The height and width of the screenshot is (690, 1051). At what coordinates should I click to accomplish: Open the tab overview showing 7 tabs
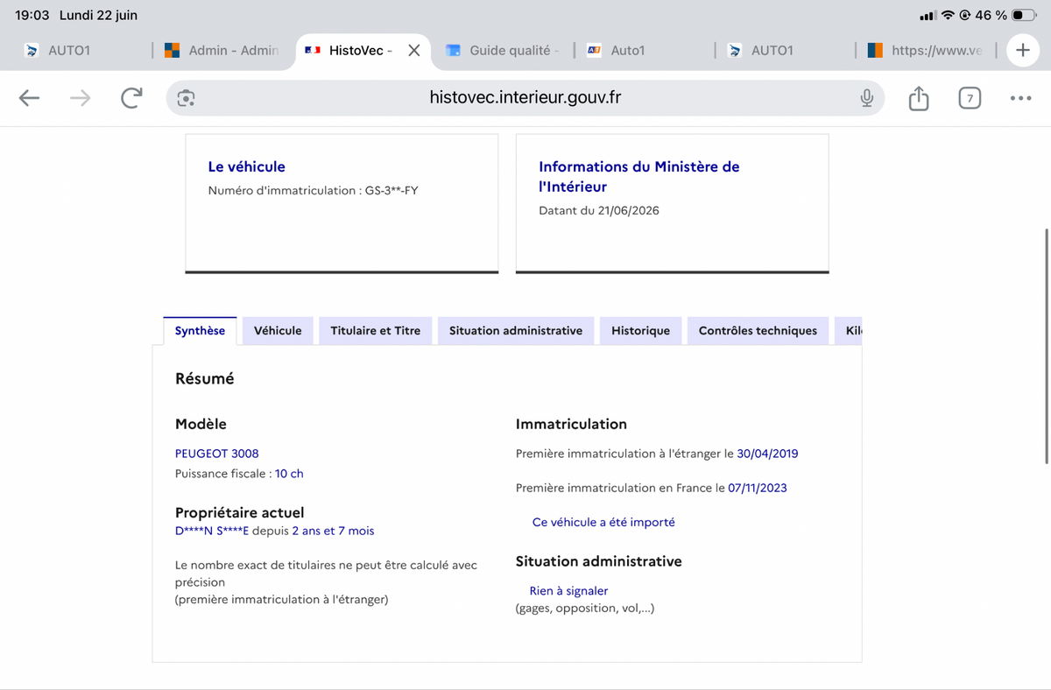[x=969, y=98]
